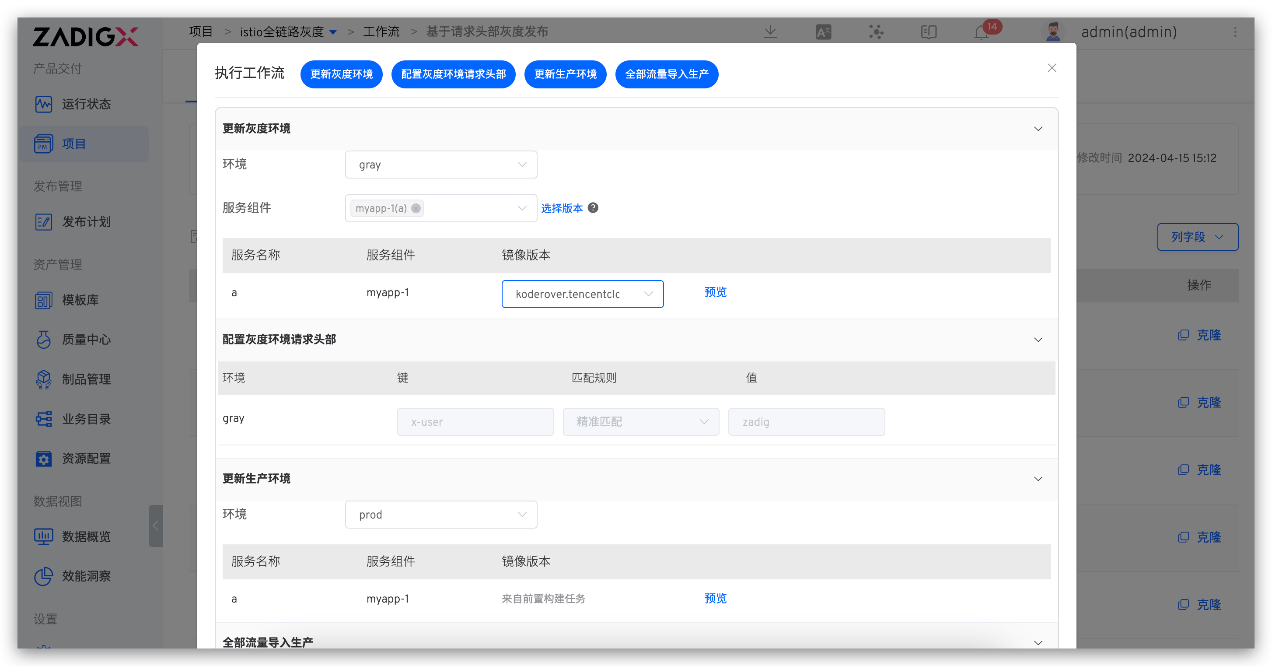Click the download icon in top bar

770,32
